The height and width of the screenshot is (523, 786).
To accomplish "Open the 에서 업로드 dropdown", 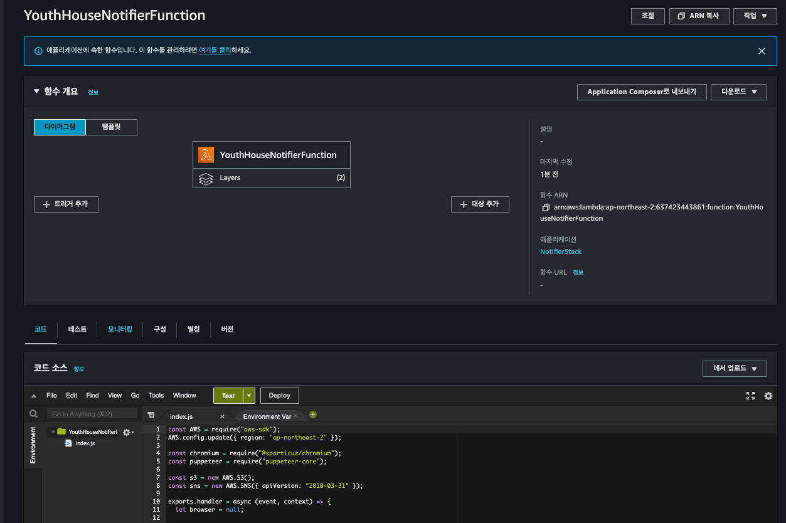I will click(735, 369).
